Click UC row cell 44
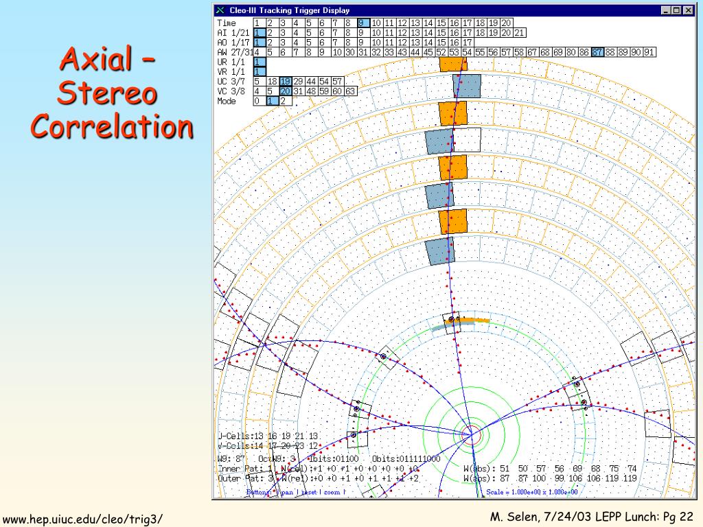The width and height of the screenshot is (703, 527). point(311,82)
